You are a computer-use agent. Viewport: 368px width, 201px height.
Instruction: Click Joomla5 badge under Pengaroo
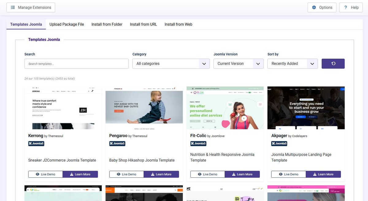(117, 143)
